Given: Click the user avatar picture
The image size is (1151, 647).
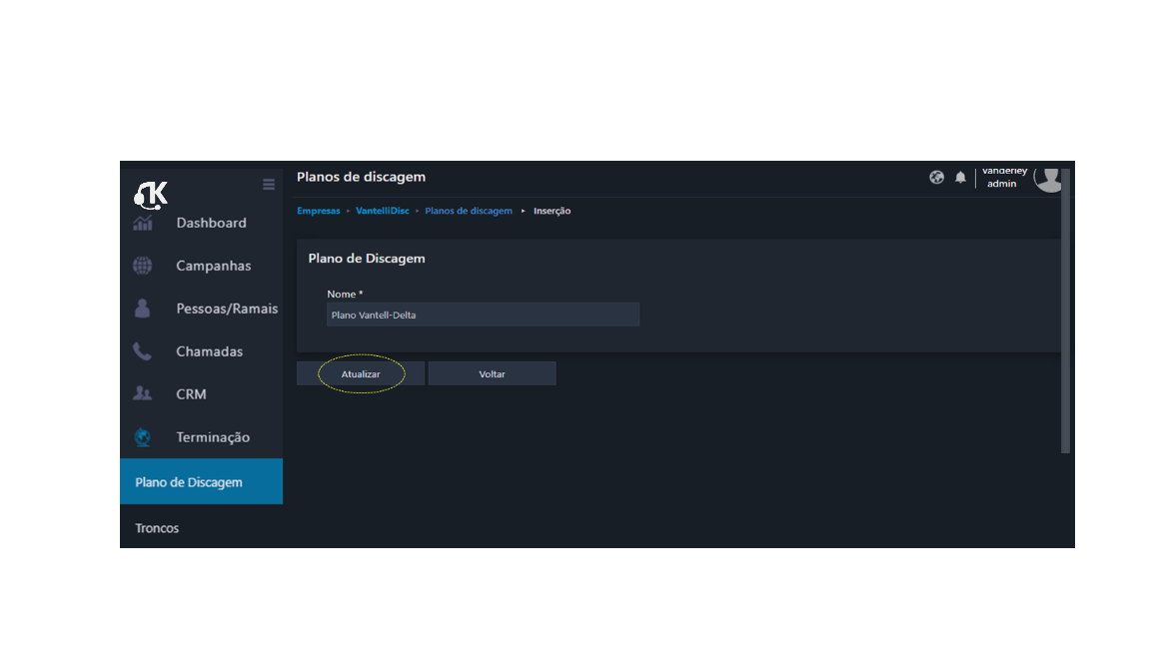Looking at the screenshot, I should click(x=1048, y=179).
